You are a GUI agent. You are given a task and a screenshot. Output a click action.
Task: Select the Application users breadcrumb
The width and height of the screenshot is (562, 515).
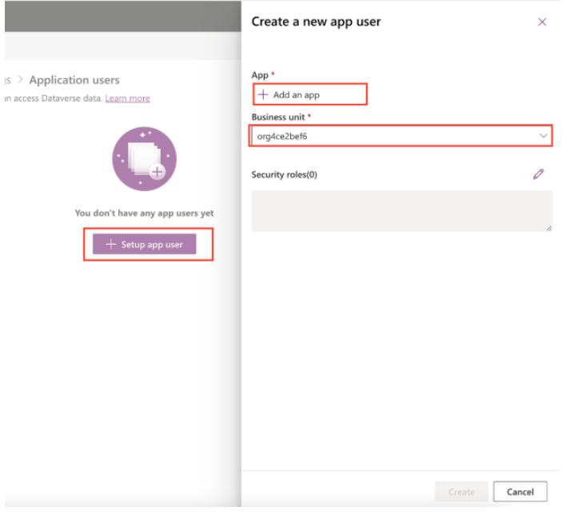point(74,80)
